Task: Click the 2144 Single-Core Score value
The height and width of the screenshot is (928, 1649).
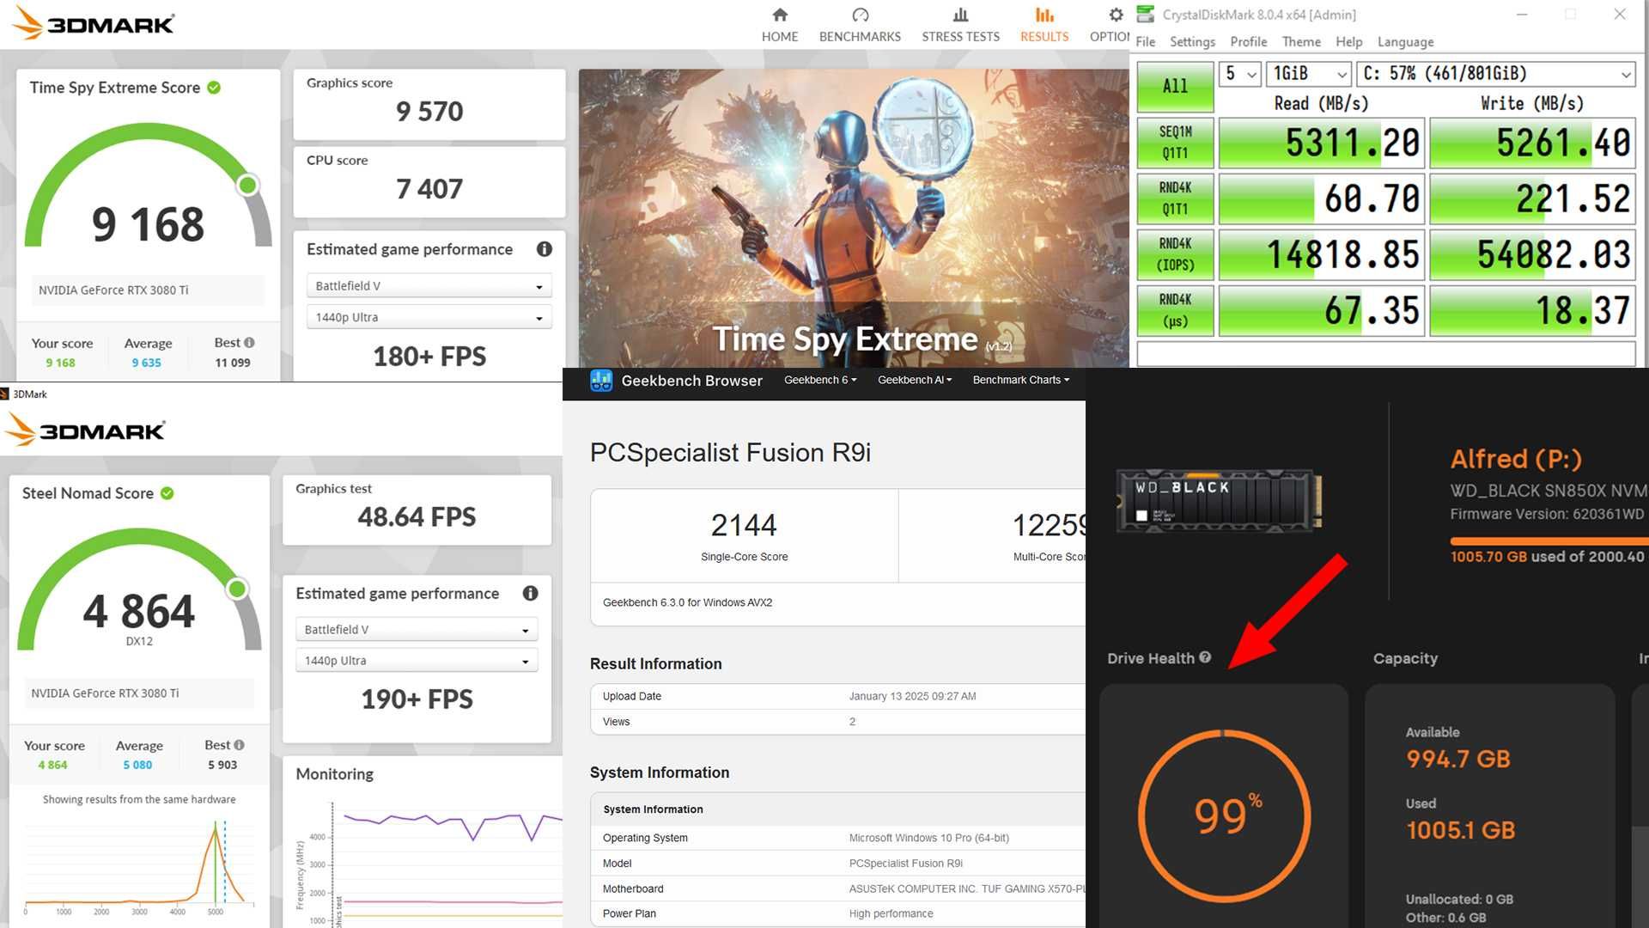Action: (x=744, y=525)
